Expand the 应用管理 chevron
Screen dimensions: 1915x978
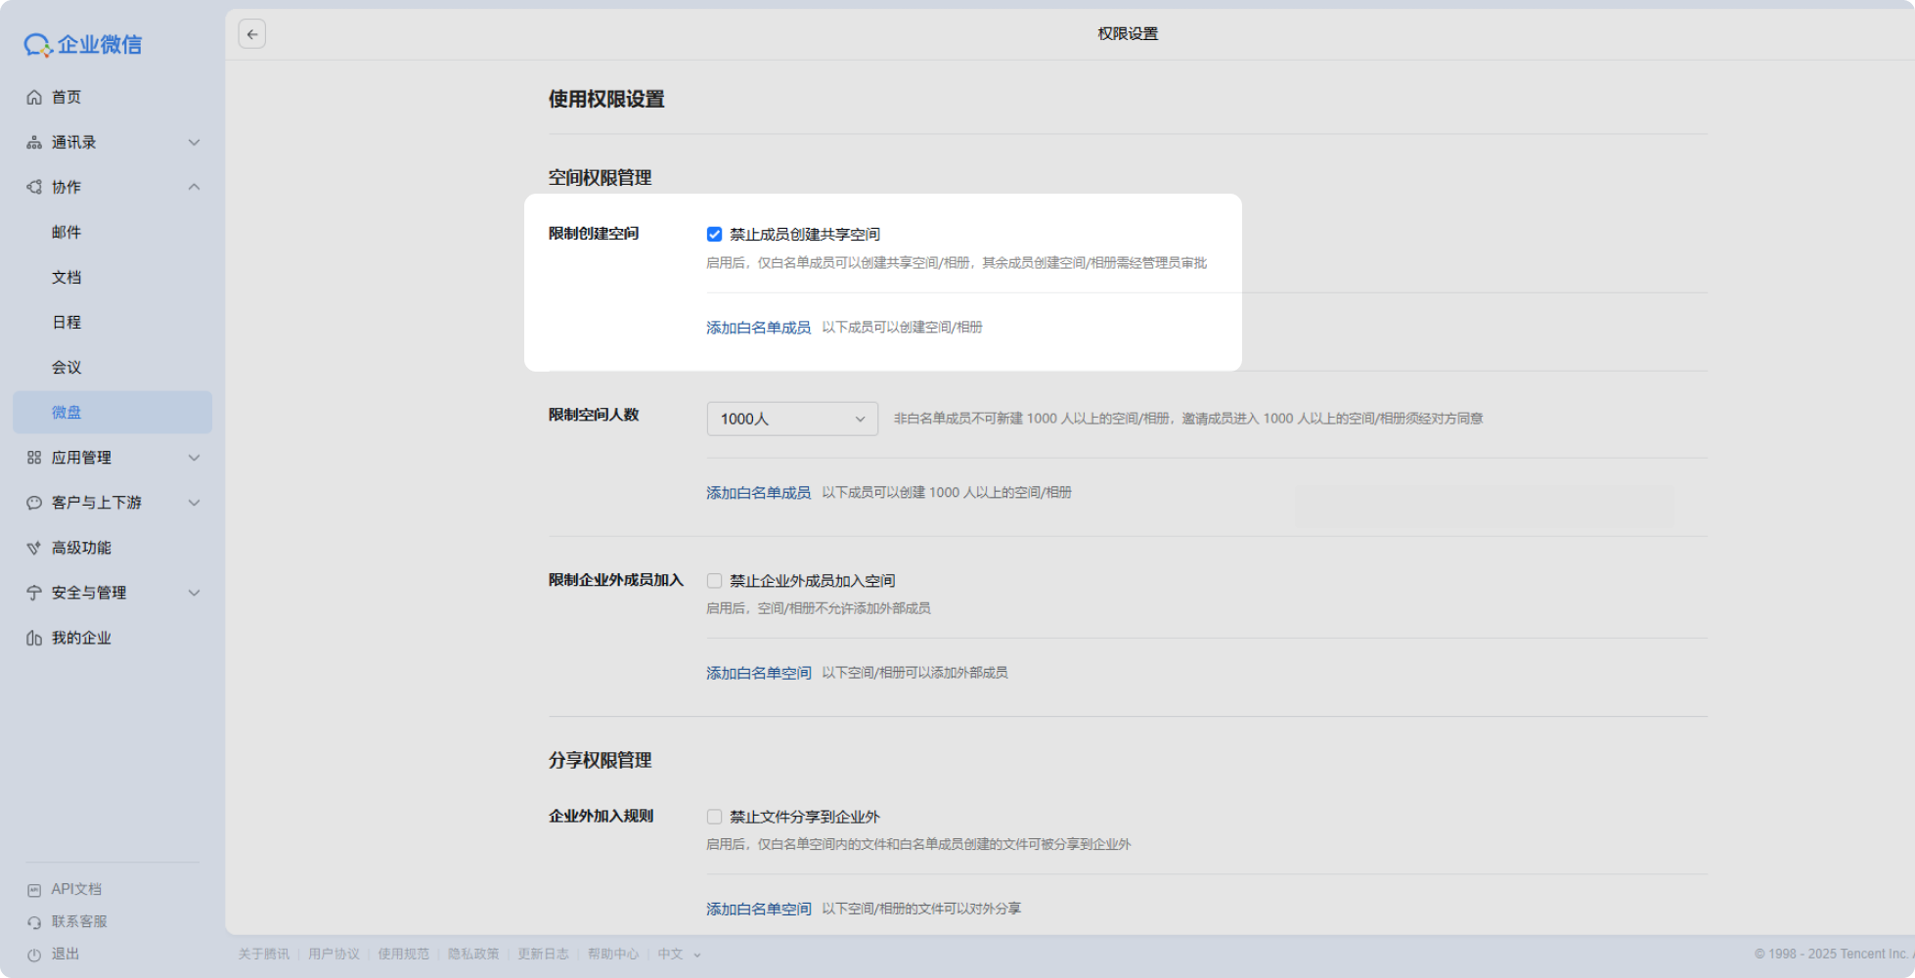coord(194,457)
